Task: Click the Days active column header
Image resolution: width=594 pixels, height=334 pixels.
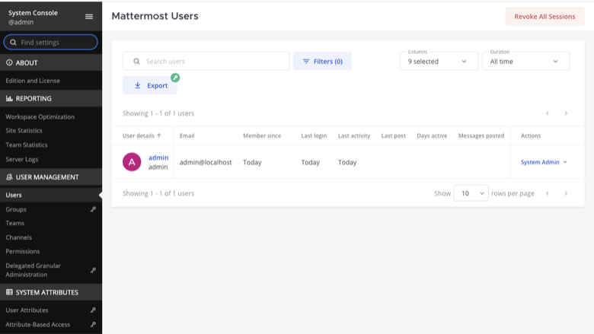Action: [432, 135]
